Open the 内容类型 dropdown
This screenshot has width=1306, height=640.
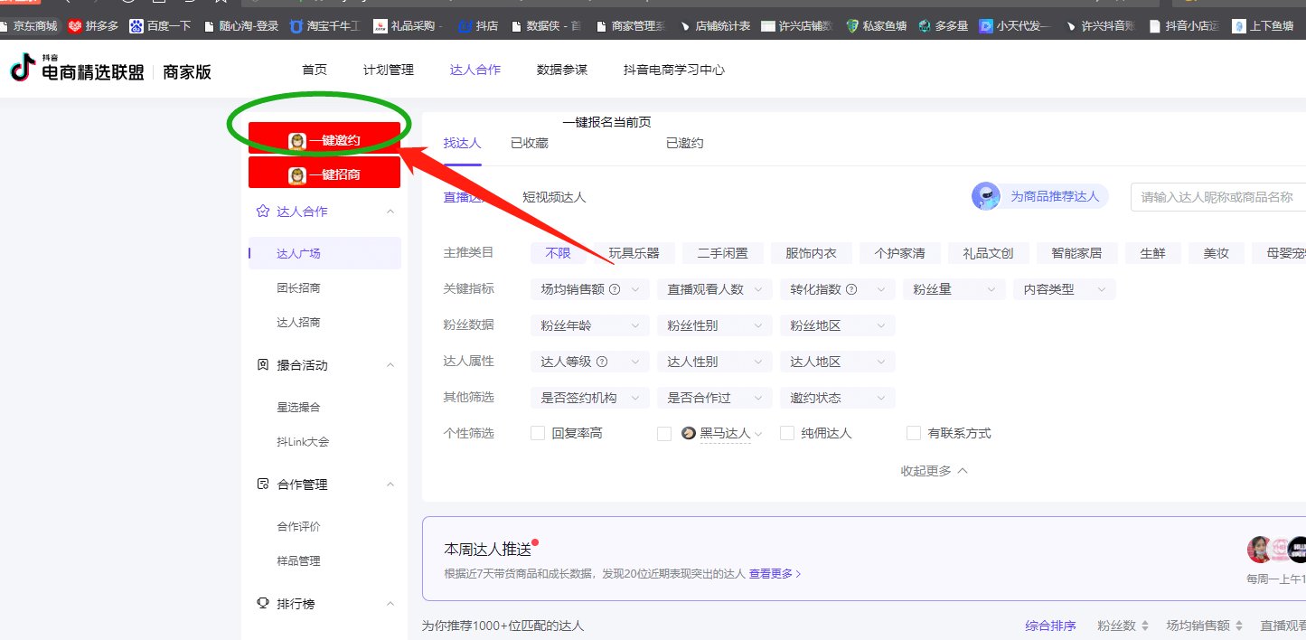[1064, 289]
